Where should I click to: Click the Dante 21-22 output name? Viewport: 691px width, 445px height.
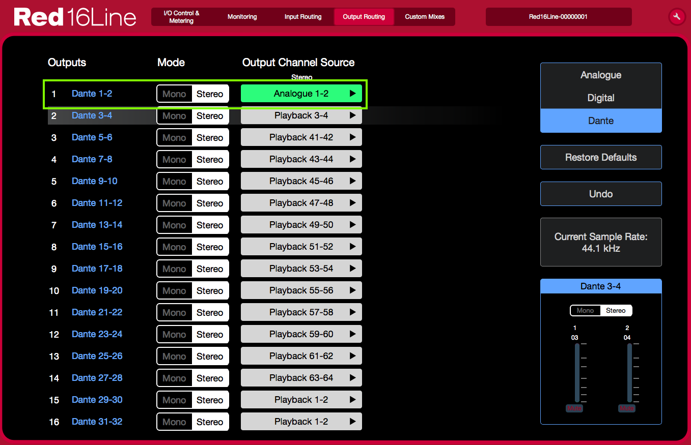click(97, 312)
